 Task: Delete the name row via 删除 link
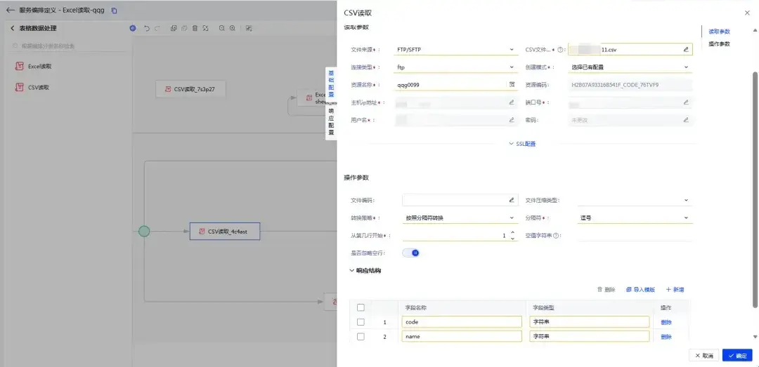tap(666, 337)
